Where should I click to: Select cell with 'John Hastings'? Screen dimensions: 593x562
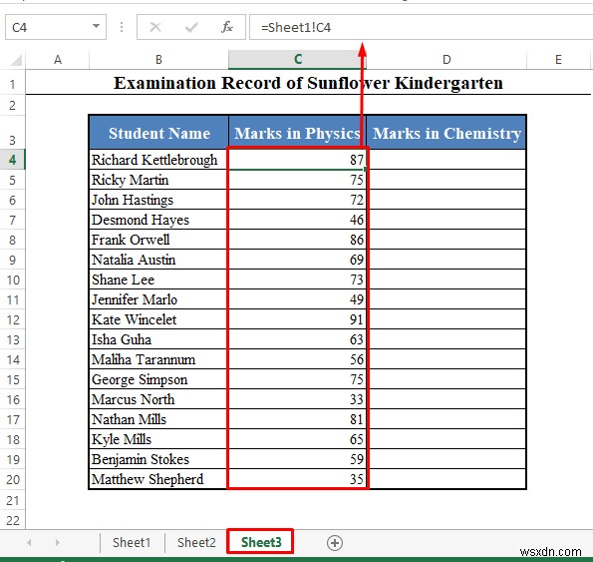158,200
